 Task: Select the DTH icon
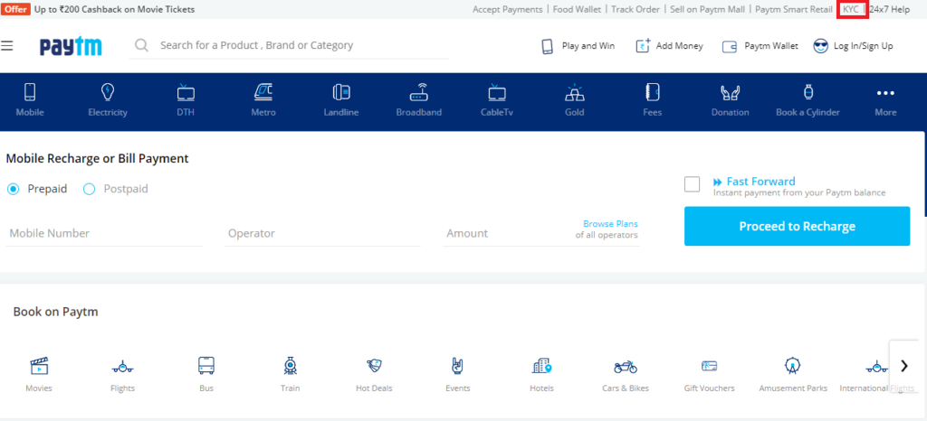pos(186,92)
